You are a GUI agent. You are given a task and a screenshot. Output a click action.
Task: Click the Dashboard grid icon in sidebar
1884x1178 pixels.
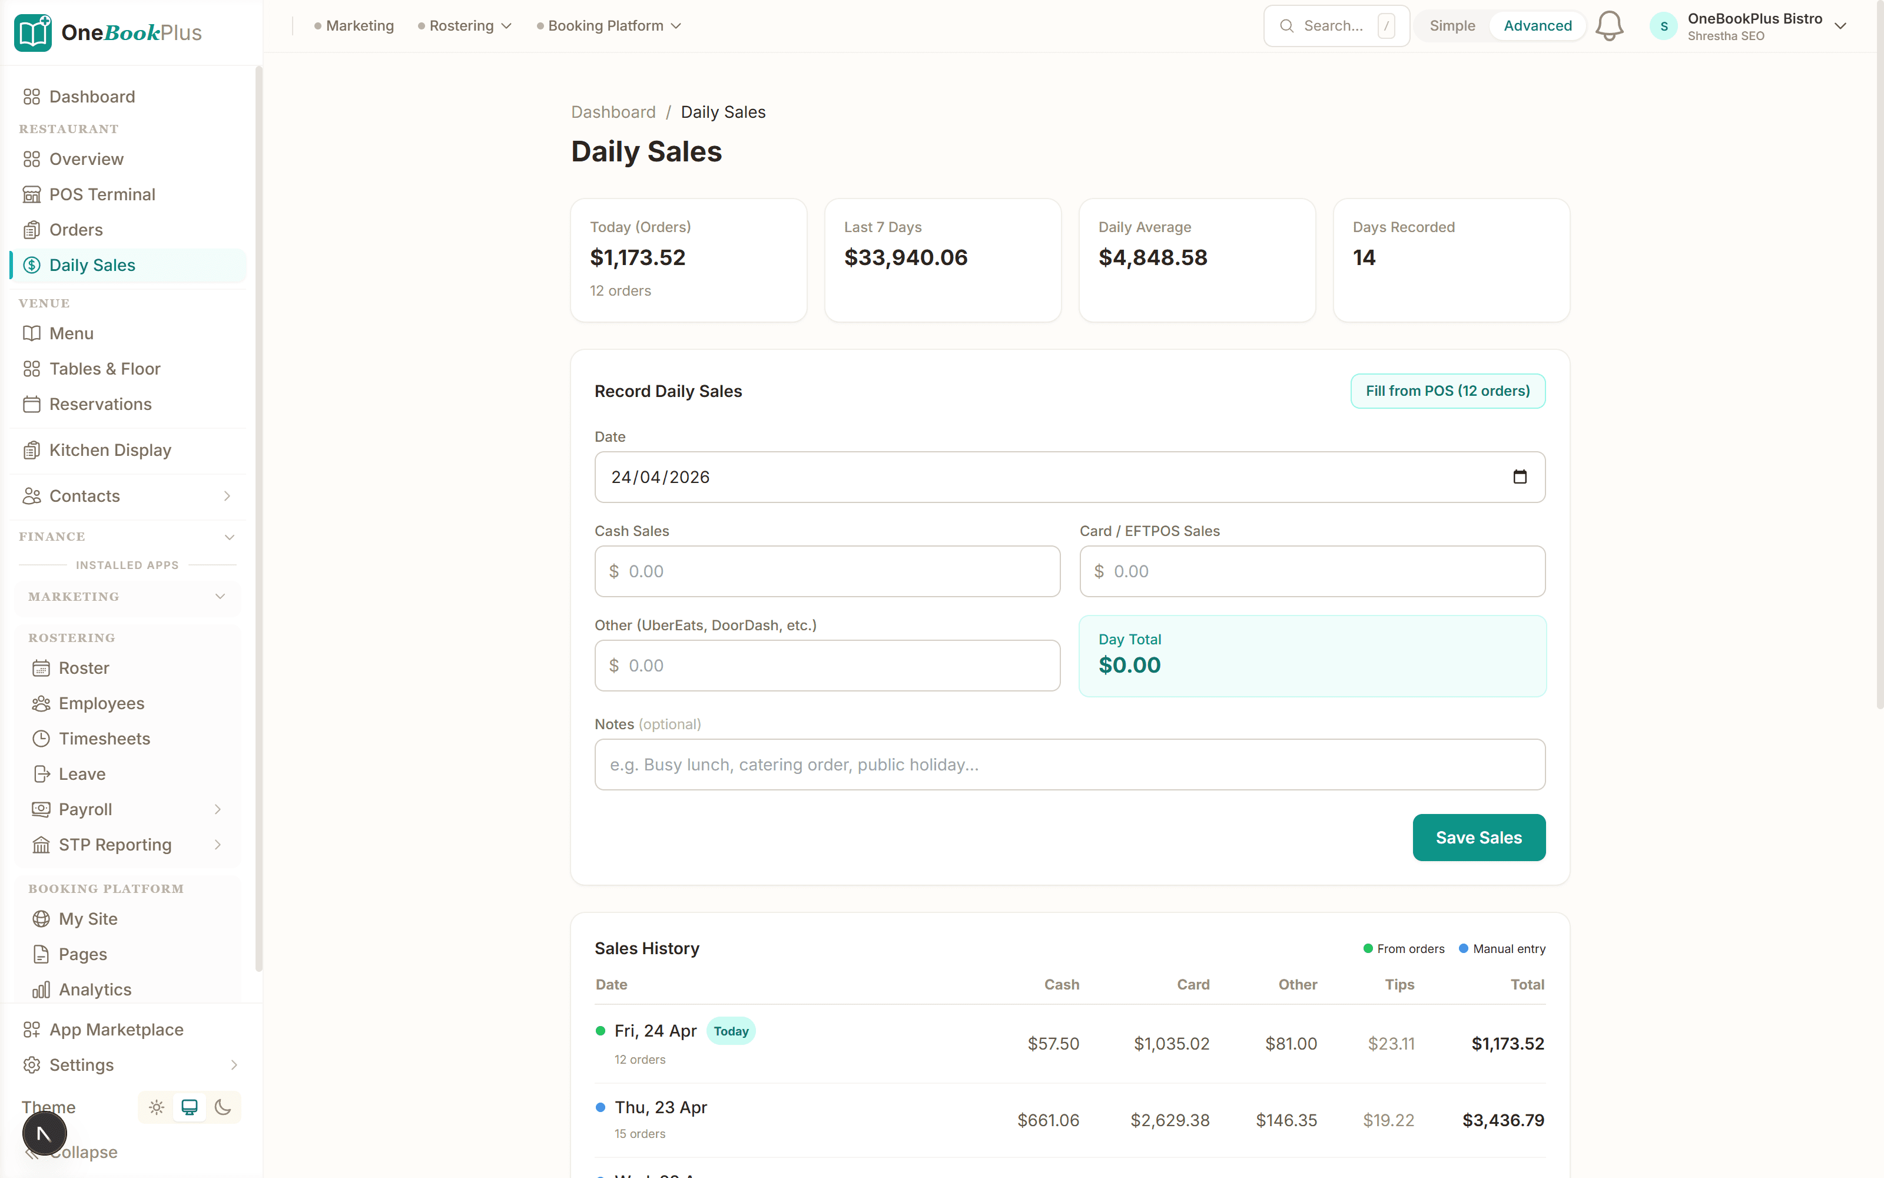coord(31,97)
